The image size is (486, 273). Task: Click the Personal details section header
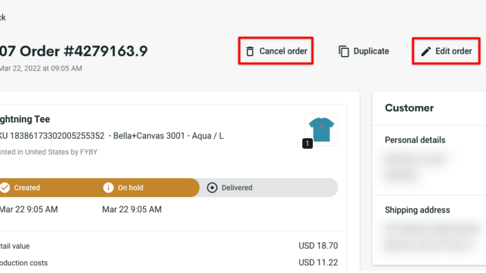pyautogui.click(x=415, y=140)
